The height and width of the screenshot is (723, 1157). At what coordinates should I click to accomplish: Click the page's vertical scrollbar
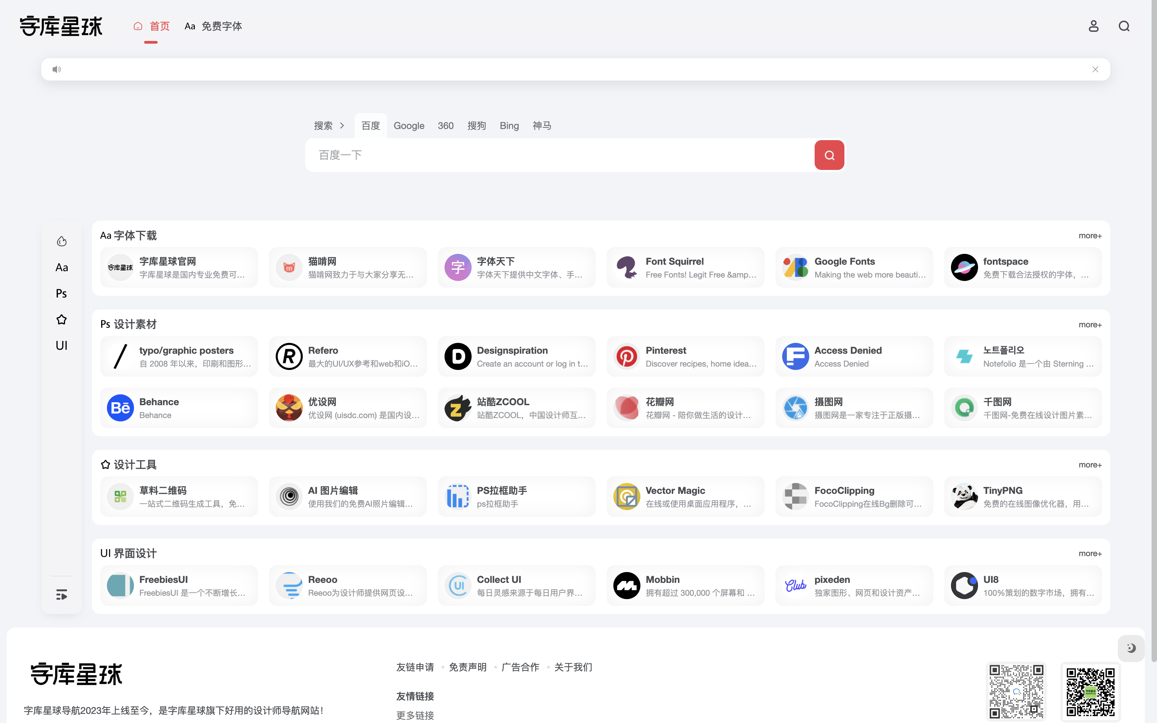tap(1154, 335)
